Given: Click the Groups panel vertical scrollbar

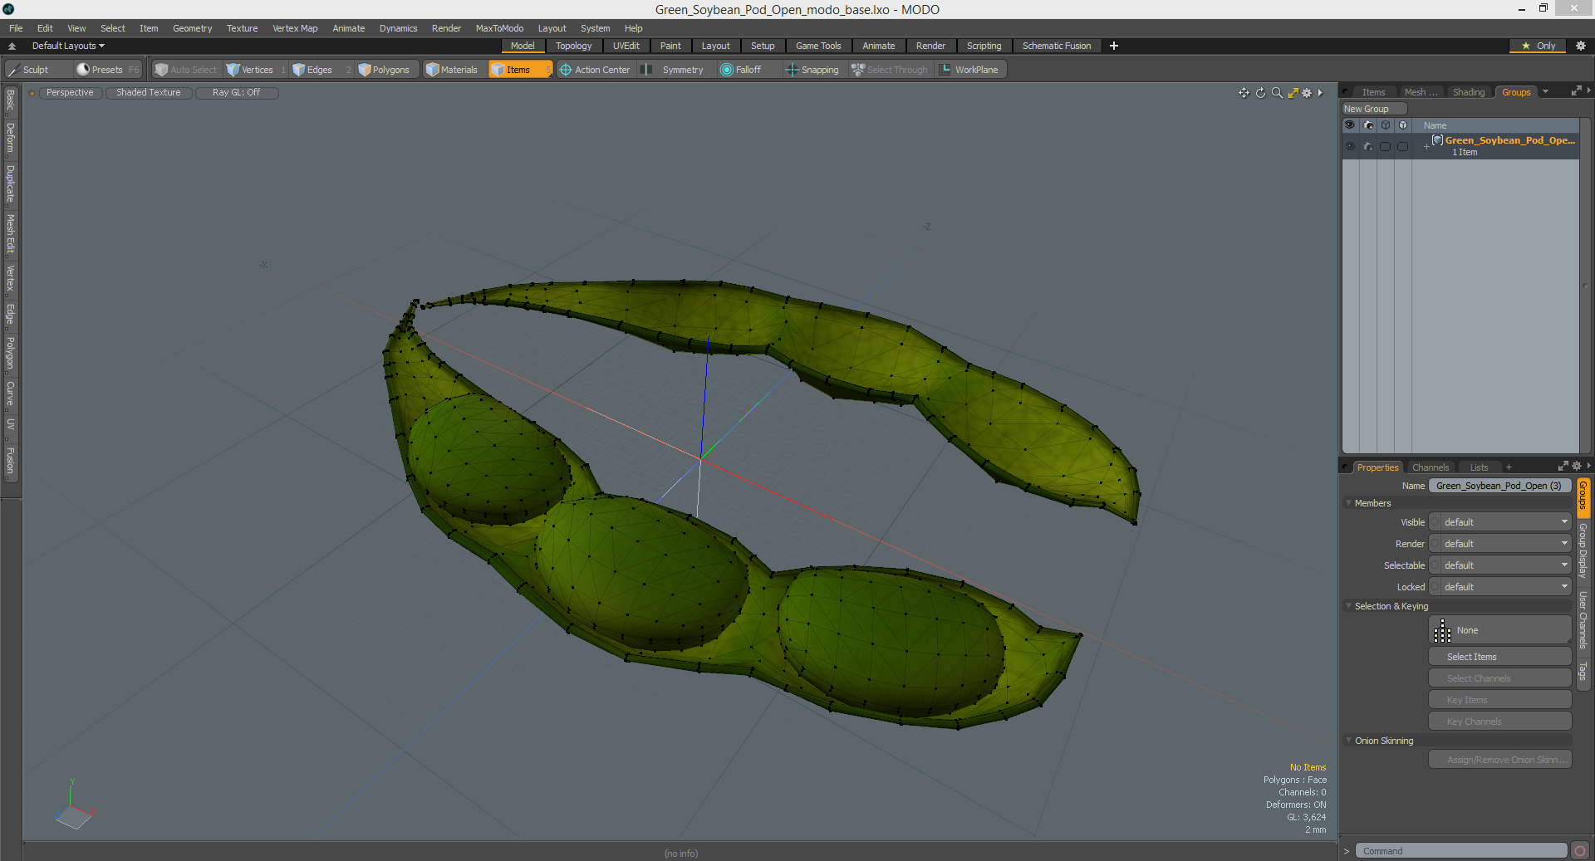Looking at the screenshot, I should coord(1584,286).
